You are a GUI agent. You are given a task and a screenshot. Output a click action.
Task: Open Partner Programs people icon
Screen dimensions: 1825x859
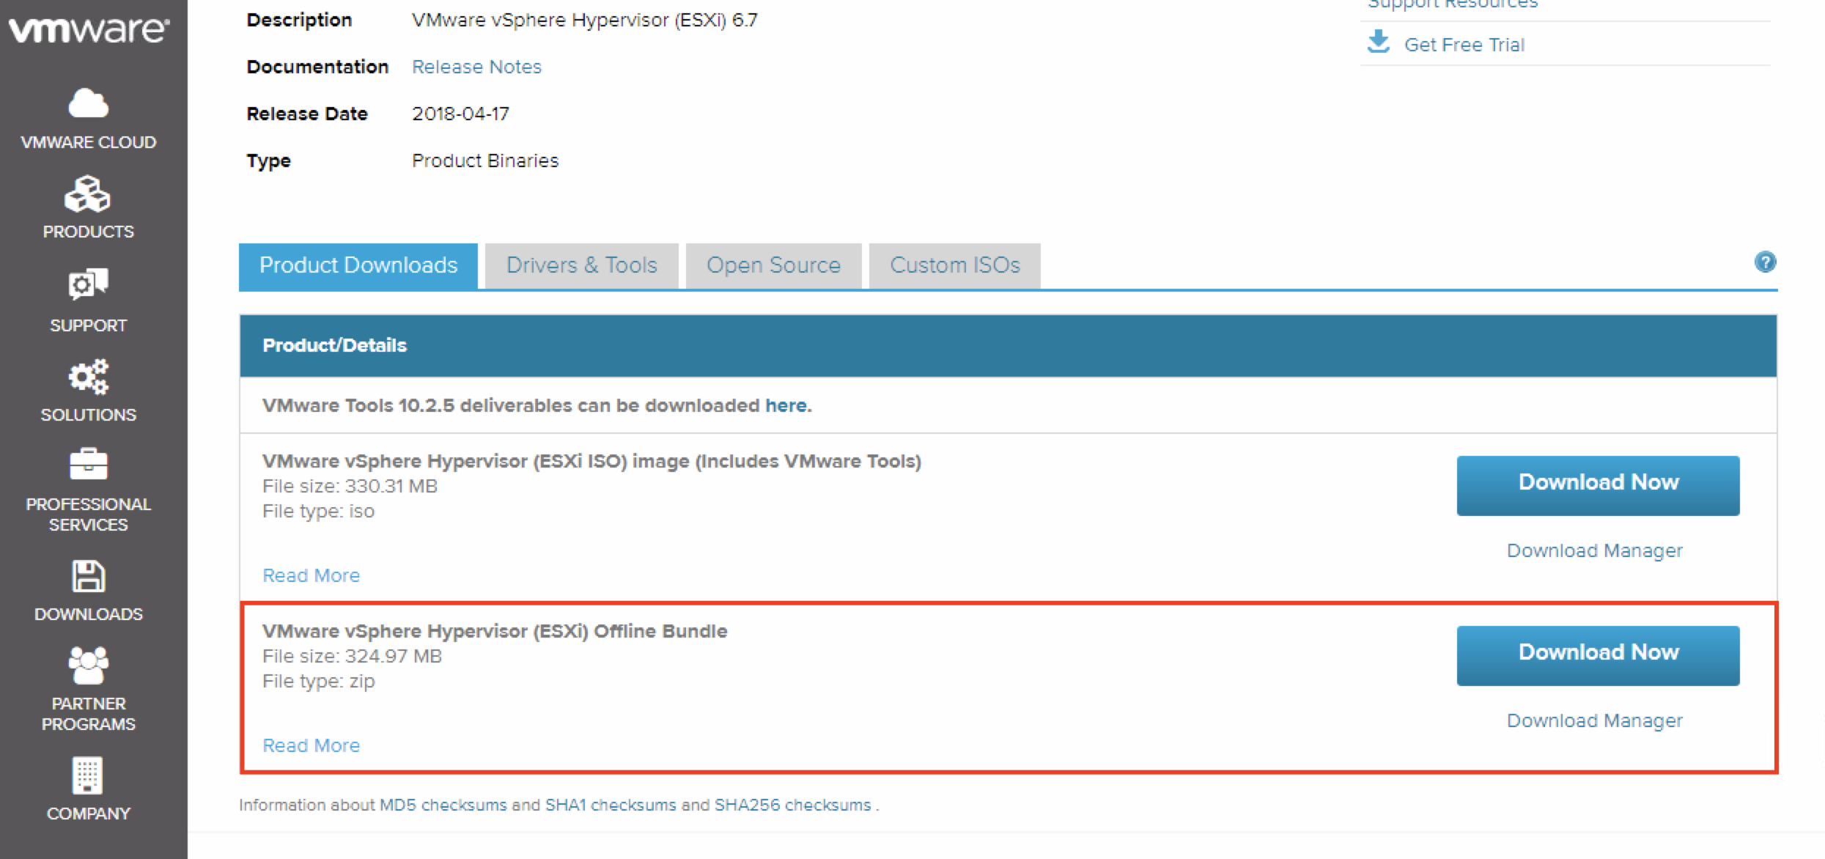[89, 665]
